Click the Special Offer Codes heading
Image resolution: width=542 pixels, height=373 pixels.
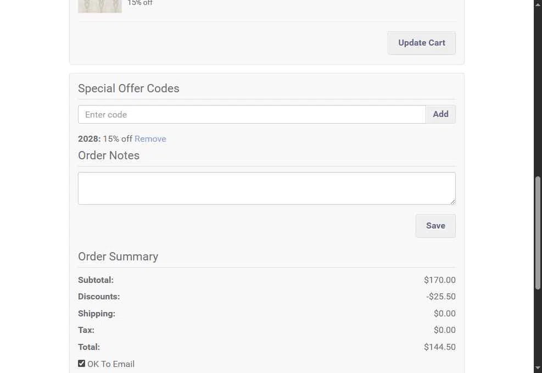(x=128, y=88)
